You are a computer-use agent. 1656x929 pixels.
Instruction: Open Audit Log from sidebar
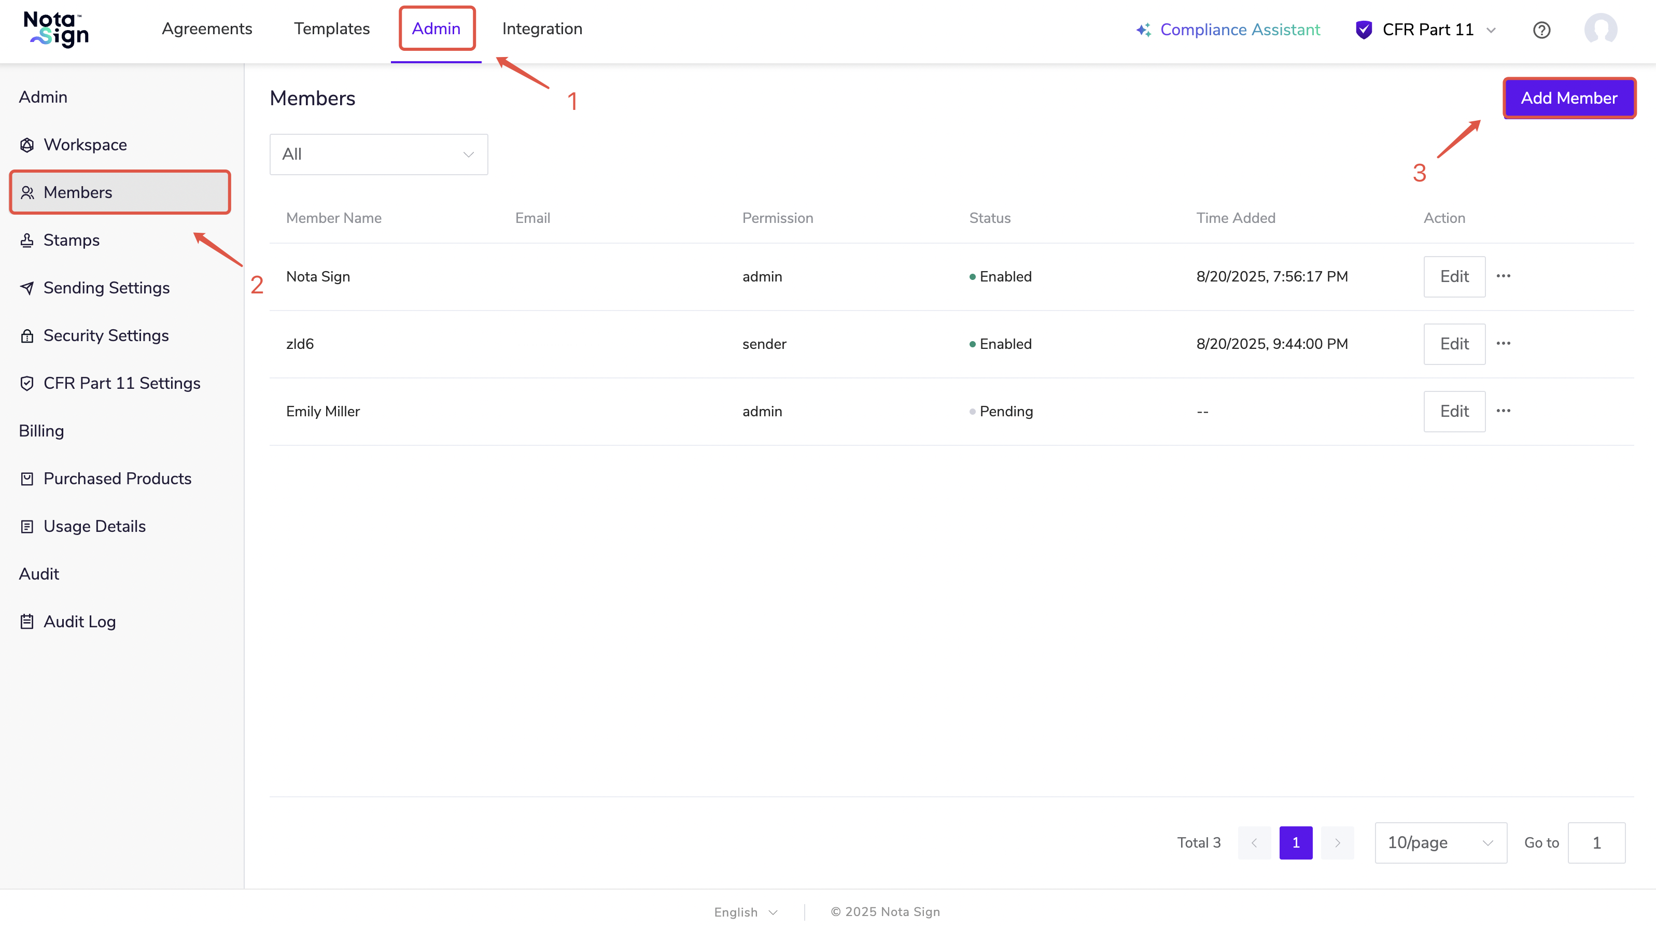coord(79,622)
